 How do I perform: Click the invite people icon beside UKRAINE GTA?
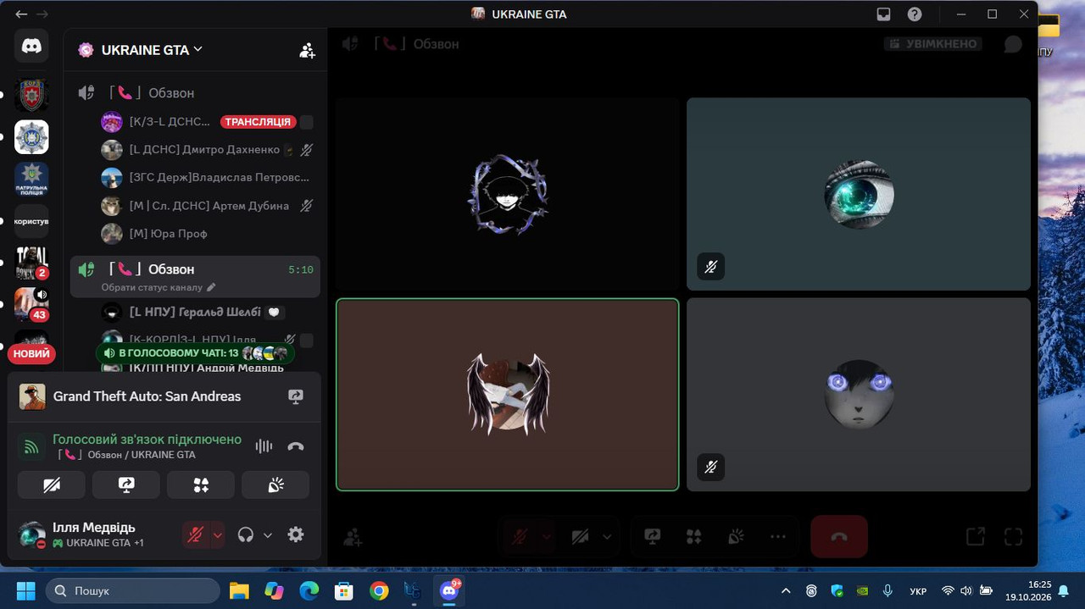[x=307, y=51]
